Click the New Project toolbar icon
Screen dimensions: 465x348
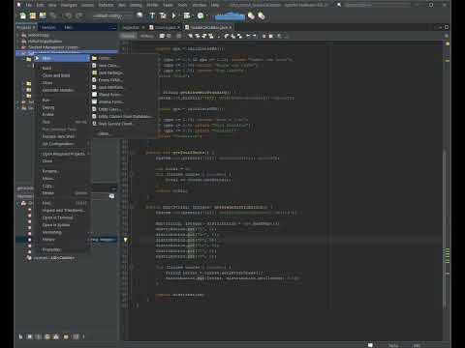[33, 15]
